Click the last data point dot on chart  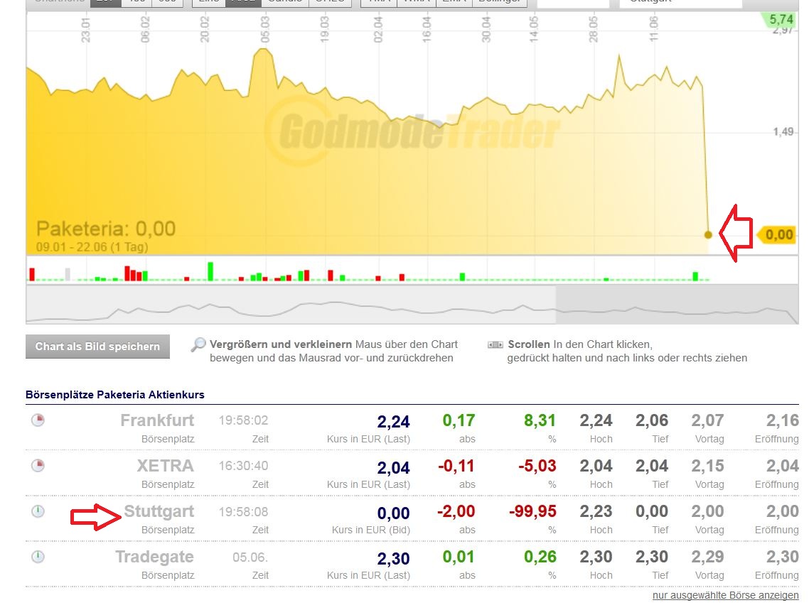[708, 235]
